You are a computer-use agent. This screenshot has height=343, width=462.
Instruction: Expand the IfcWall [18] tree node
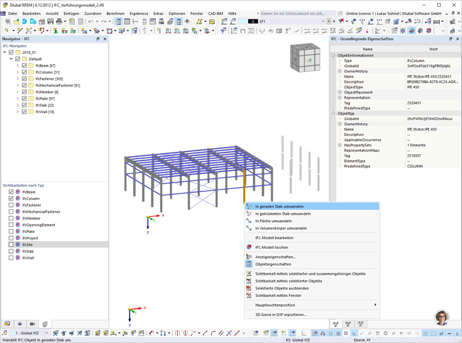pyautogui.click(x=18, y=112)
